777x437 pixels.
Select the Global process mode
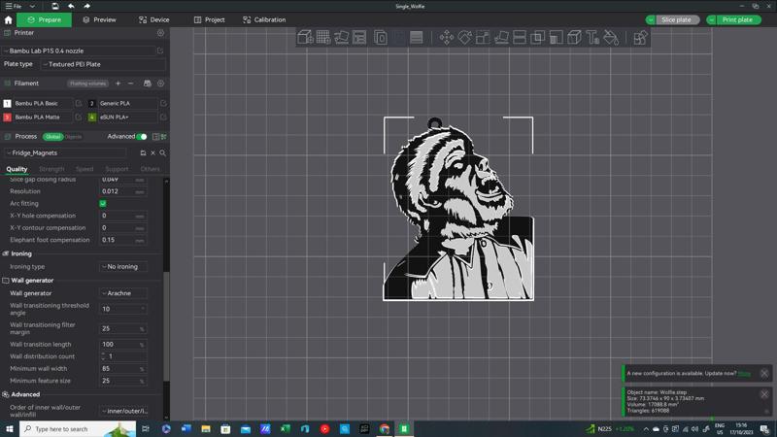52,137
